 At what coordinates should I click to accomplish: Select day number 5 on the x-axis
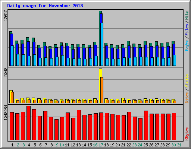click(x=35, y=145)
